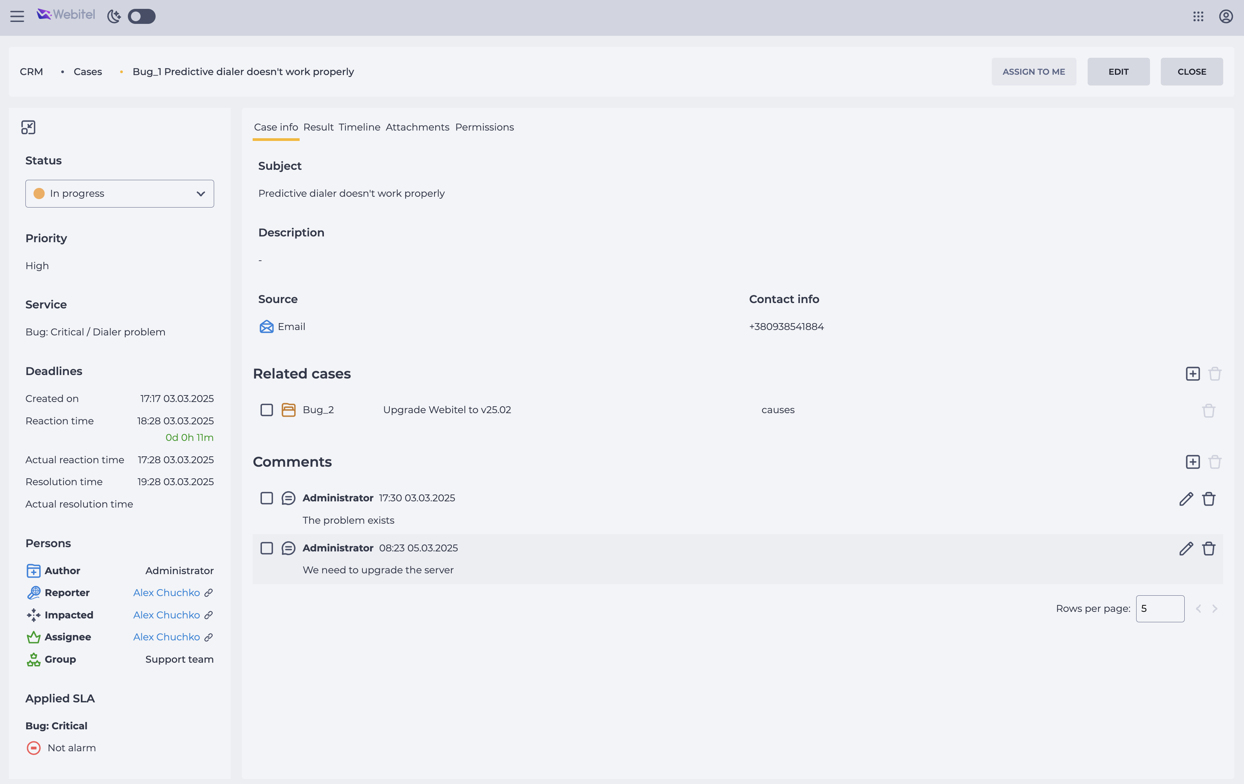Click comment bubble icon for 17:30 comment
This screenshot has width=1244, height=784.
(x=288, y=498)
